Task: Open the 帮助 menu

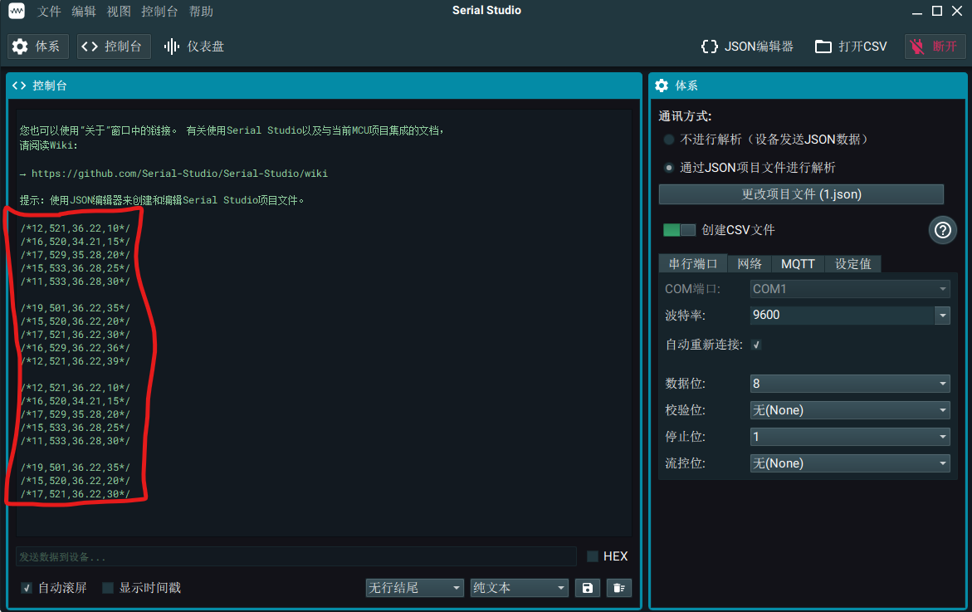Action: point(200,11)
